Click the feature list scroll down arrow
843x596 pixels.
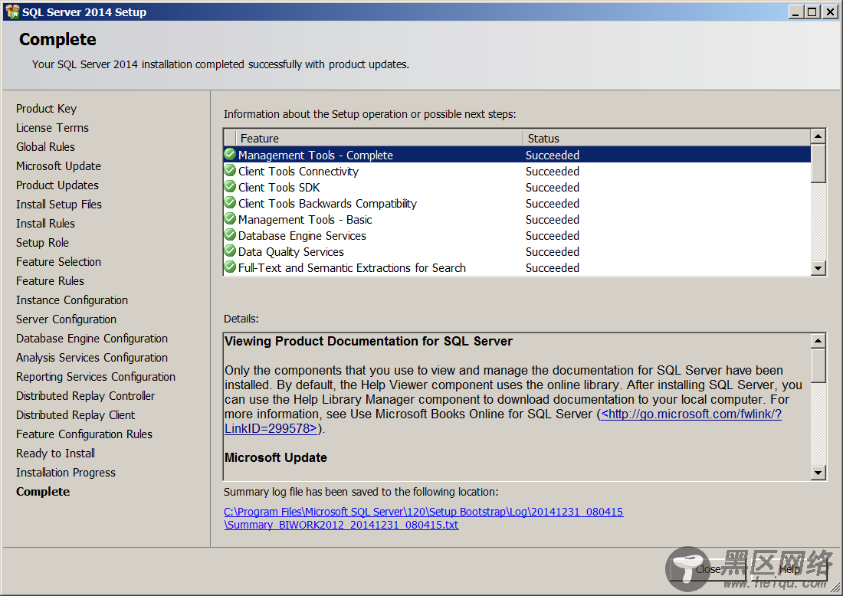pos(818,267)
